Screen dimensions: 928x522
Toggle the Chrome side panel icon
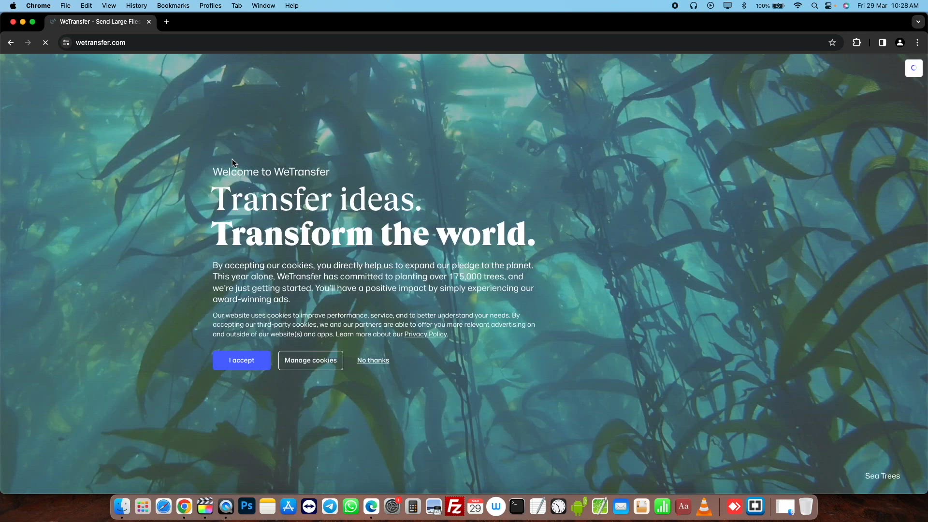(882, 43)
